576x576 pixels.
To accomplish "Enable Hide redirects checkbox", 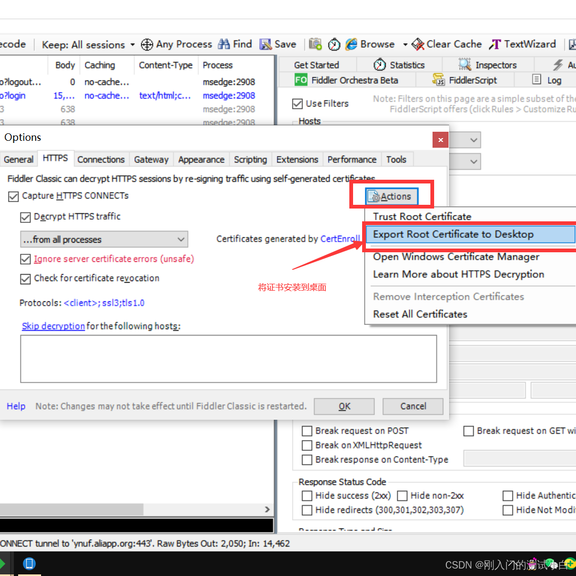I will coord(307,510).
